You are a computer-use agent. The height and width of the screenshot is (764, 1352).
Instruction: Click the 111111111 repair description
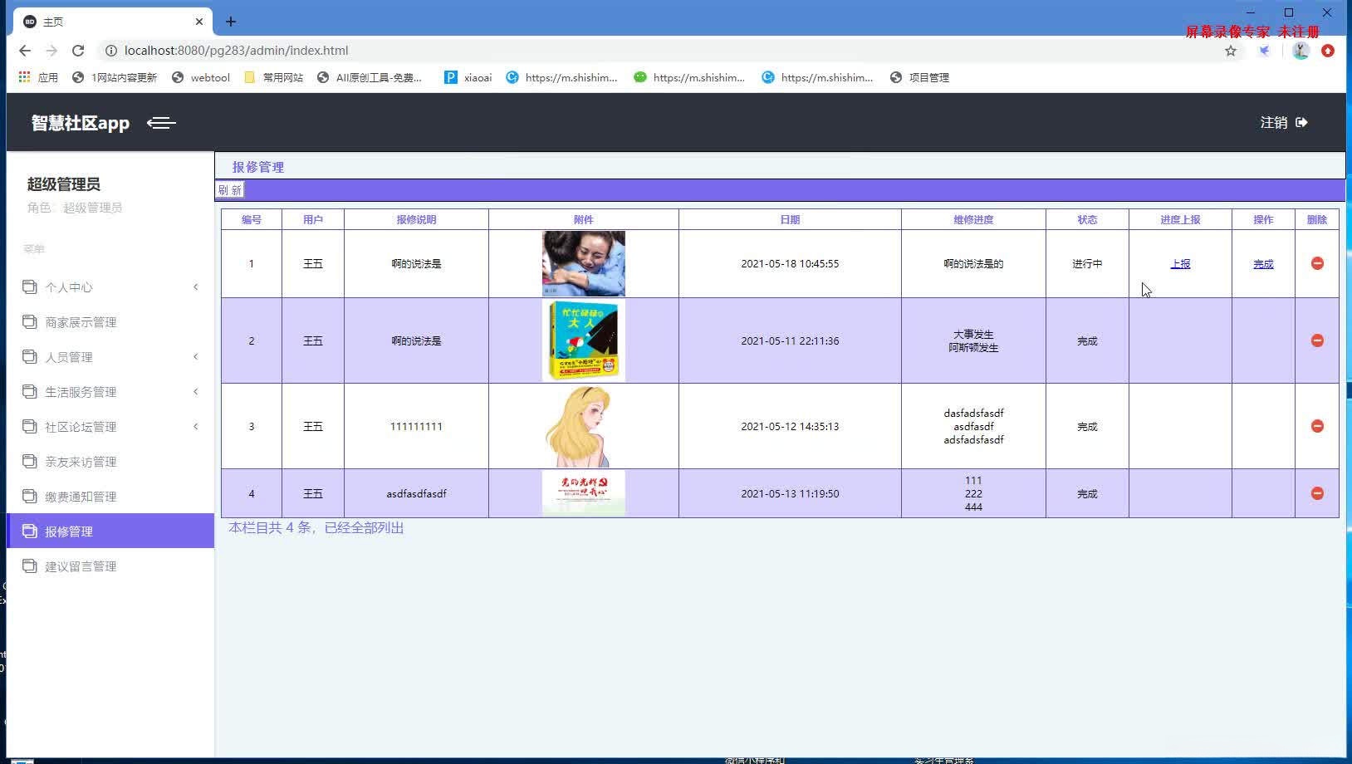pos(416,427)
